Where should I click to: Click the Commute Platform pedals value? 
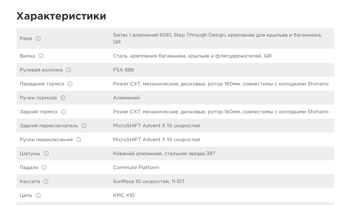click(x=136, y=167)
